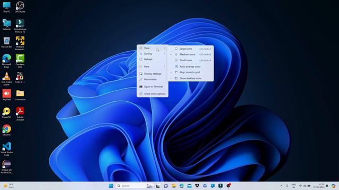Open the weather widget on the taskbar

pos(8,186)
